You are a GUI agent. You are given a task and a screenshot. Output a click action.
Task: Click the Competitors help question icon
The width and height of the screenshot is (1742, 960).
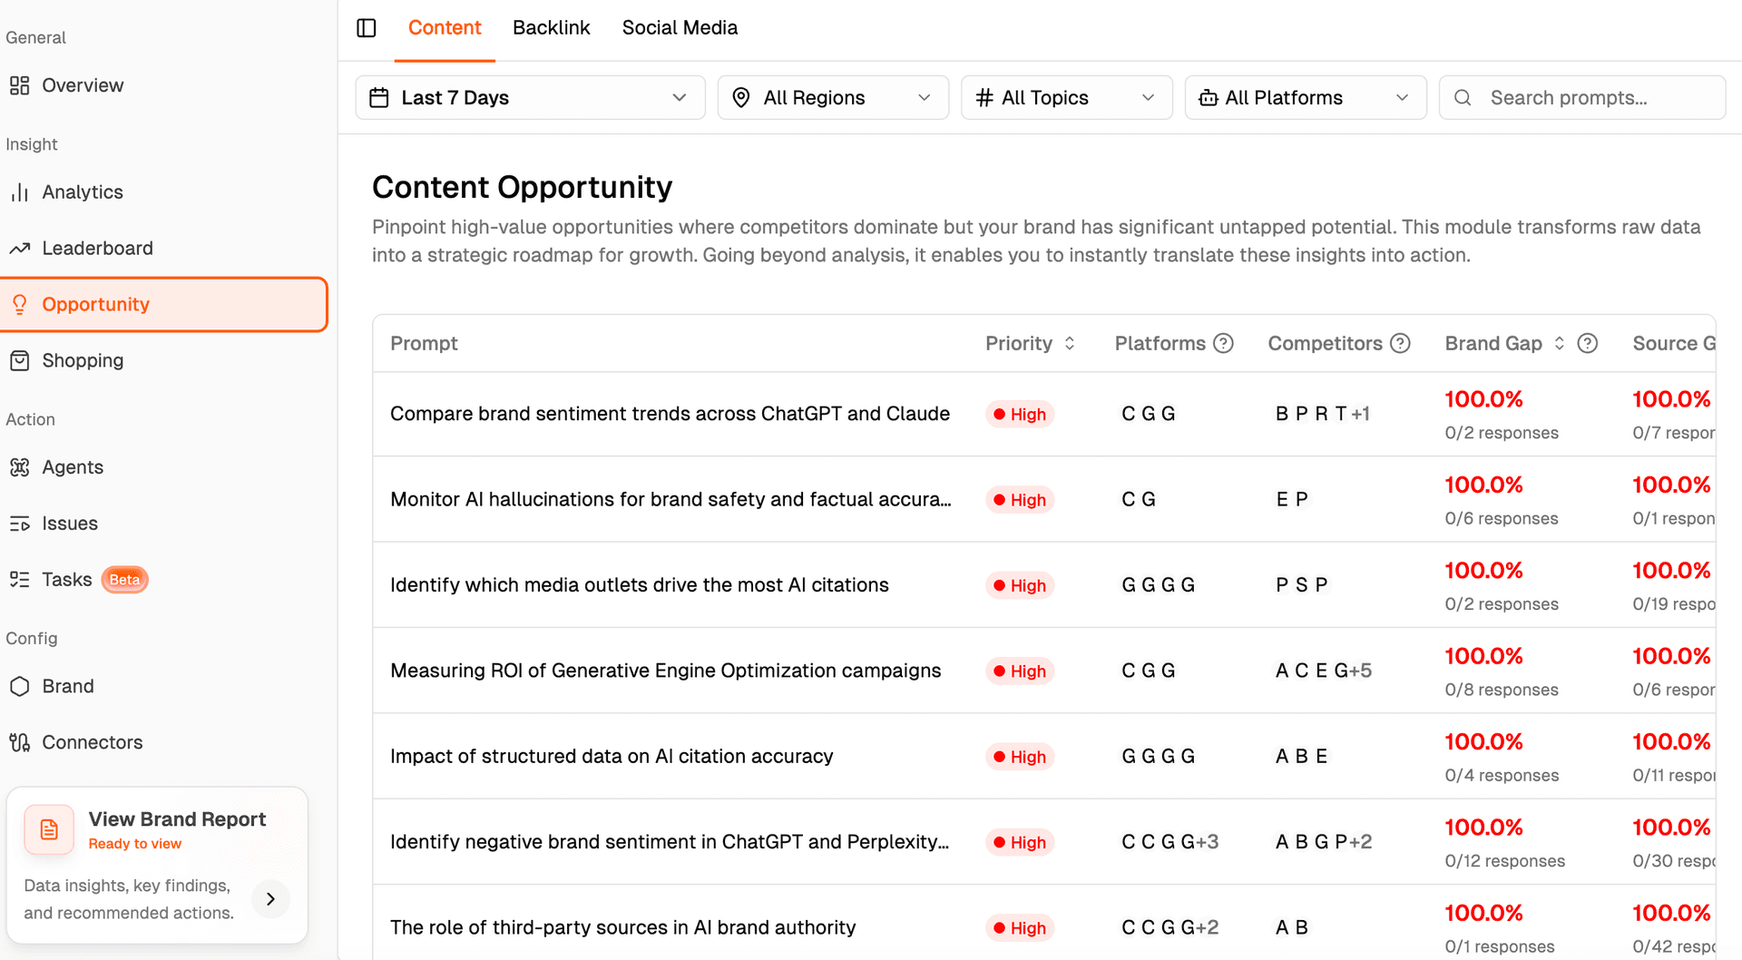tap(1401, 344)
